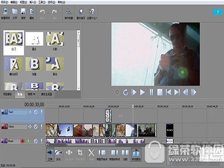Click the transitions list scroll-down arrow
This screenshot has width=224, height=168.
point(78,88)
